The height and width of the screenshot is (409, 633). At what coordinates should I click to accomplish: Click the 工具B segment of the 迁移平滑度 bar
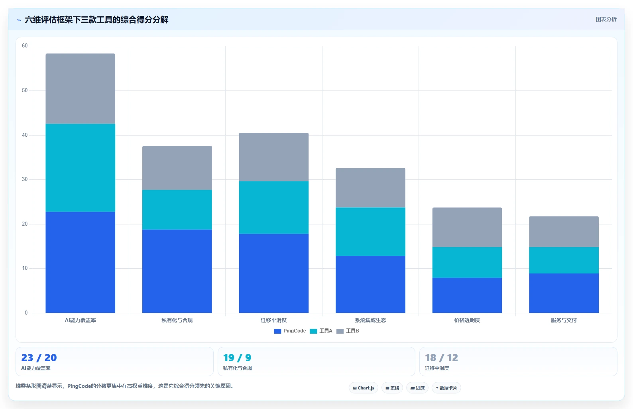pos(274,157)
